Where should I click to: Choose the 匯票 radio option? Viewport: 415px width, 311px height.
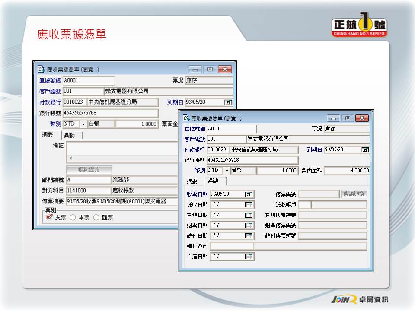[x=96, y=218]
